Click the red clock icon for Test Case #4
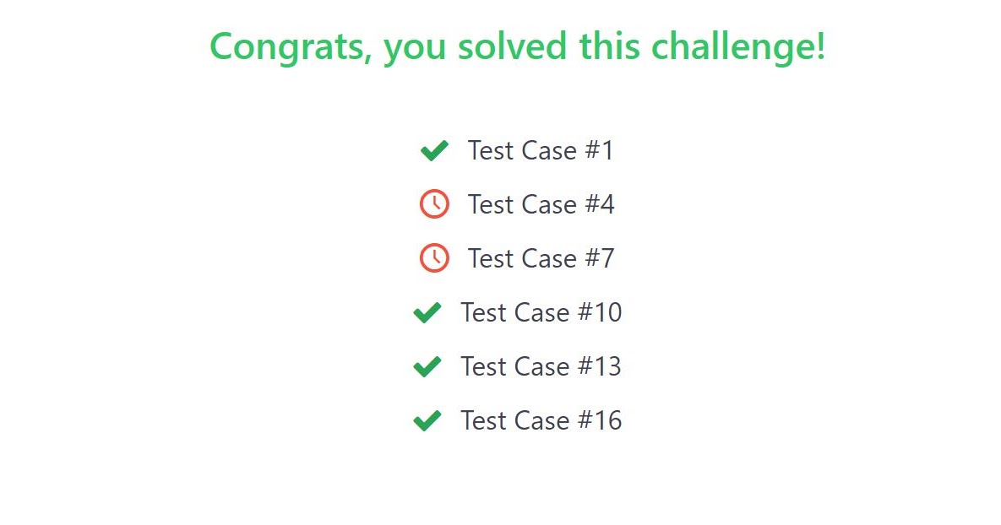Image resolution: width=1001 pixels, height=525 pixels. [x=434, y=204]
